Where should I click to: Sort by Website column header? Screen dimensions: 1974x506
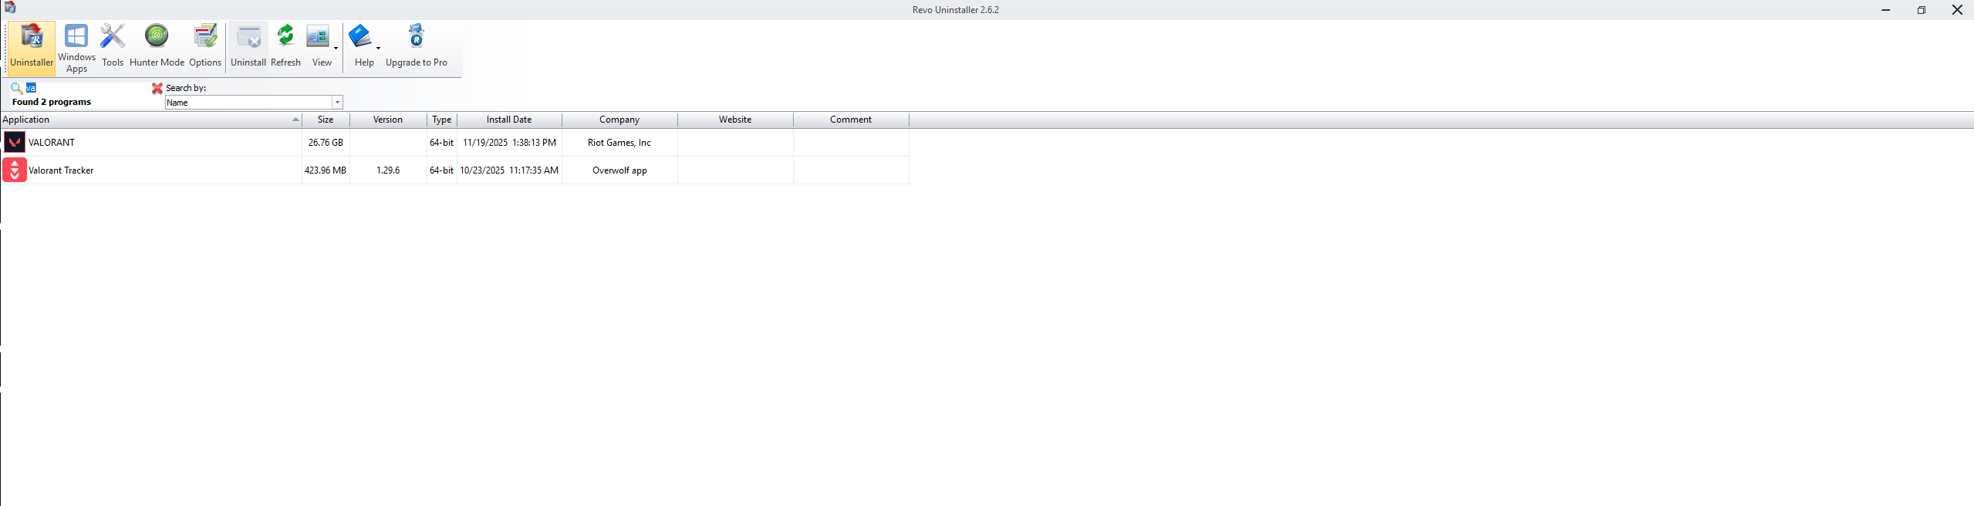click(735, 120)
